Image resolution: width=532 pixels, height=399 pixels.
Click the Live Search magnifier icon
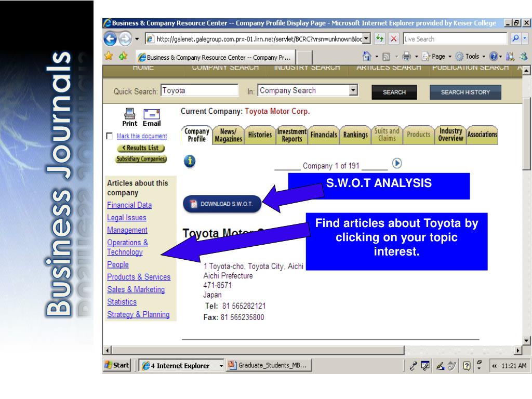(x=515, y=38)
